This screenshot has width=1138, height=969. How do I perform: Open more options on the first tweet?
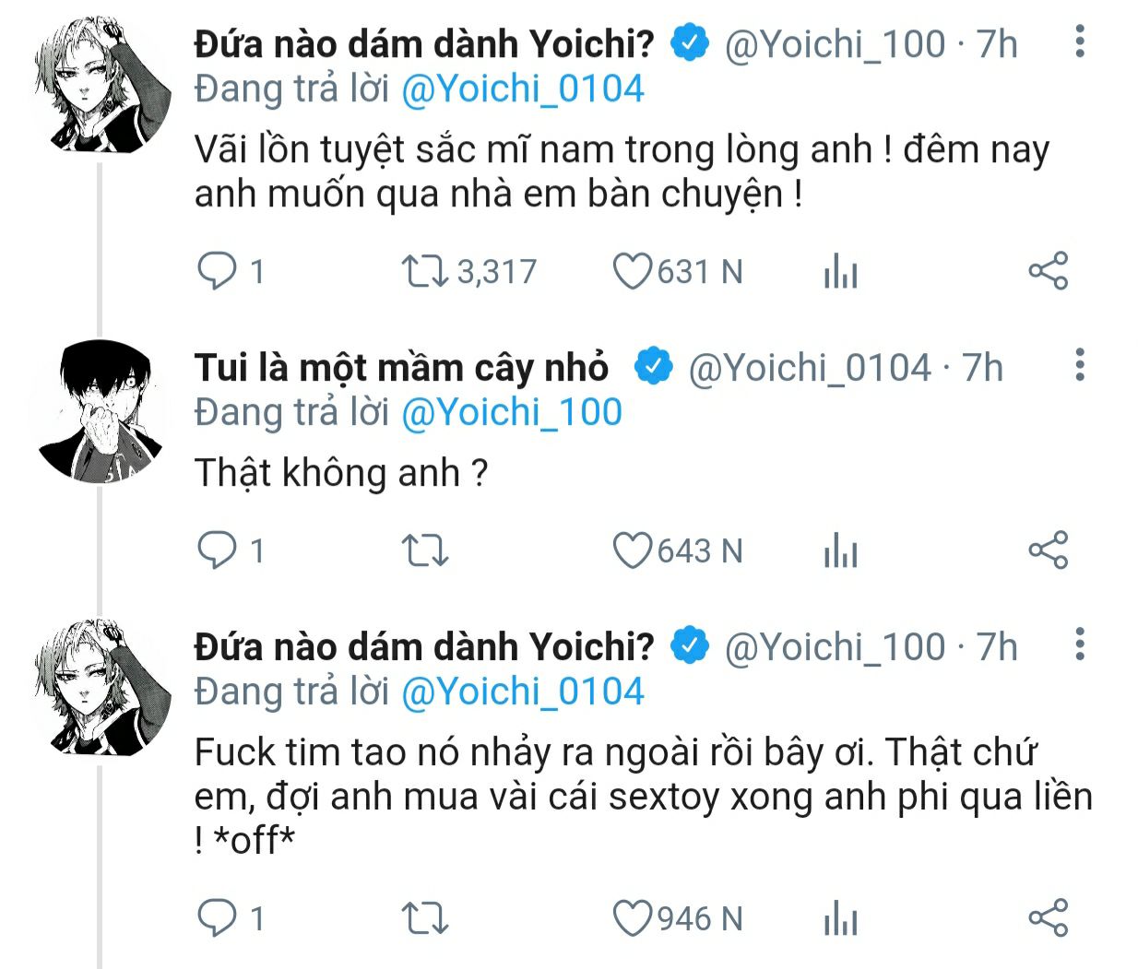pyautogui.click(x=1080, y=41)
